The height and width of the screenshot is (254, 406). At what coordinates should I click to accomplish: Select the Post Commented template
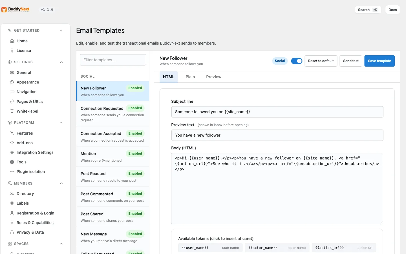point(113,197)
